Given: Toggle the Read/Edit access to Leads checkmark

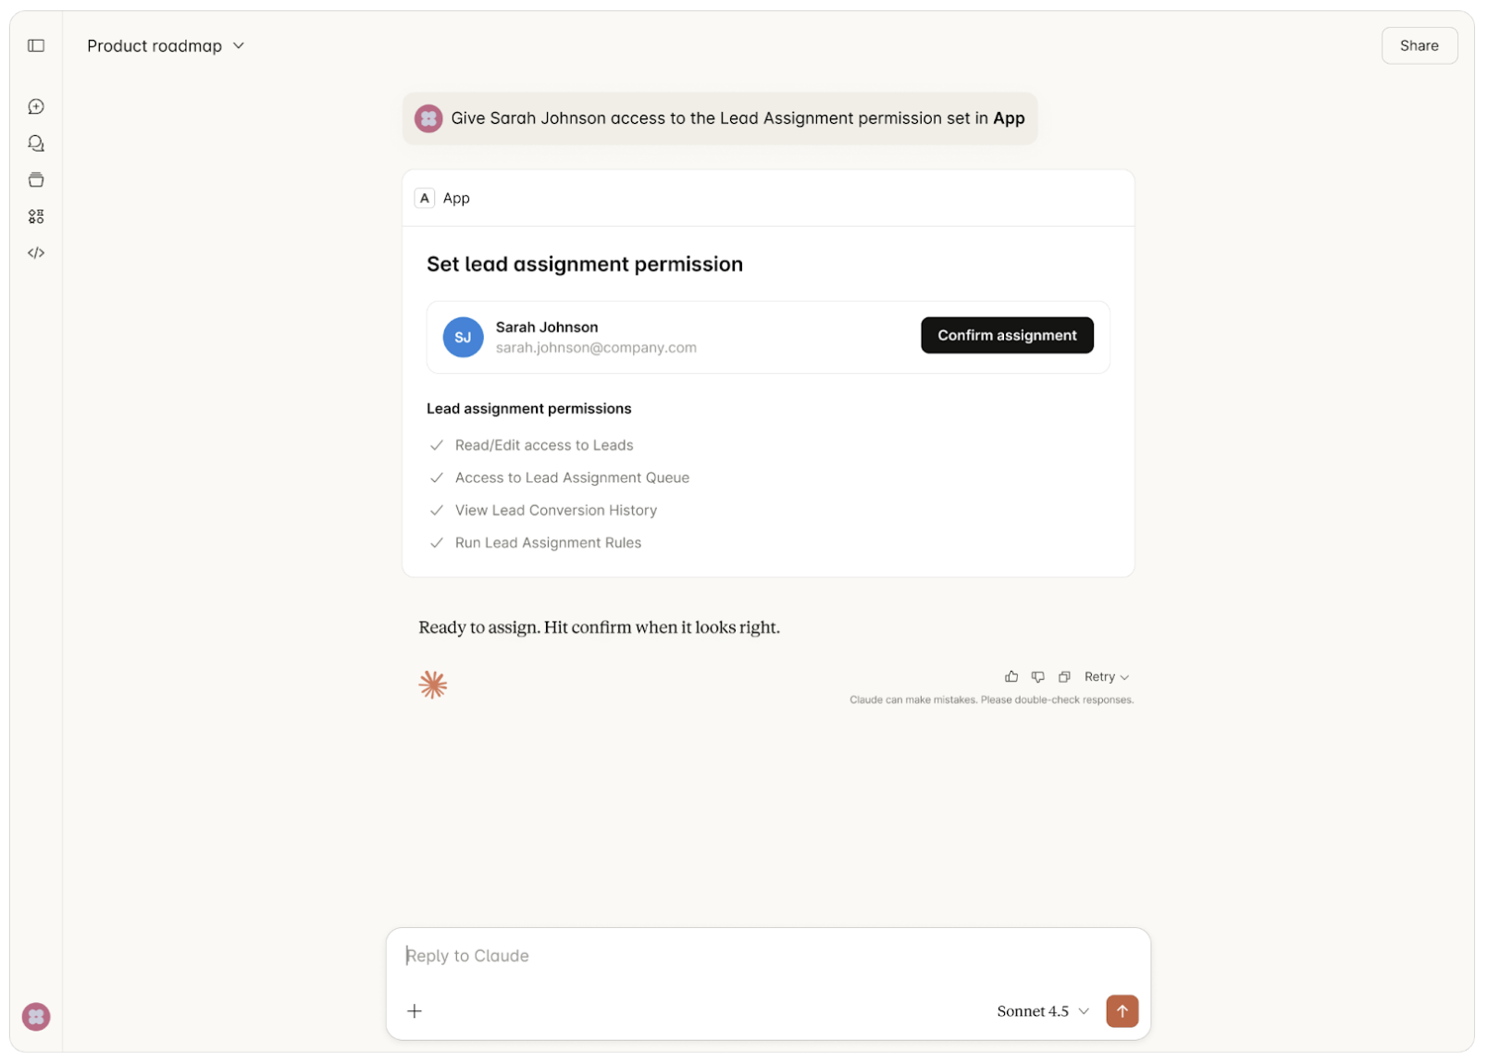Looking at the screenshot, I should tap(437, 445).
